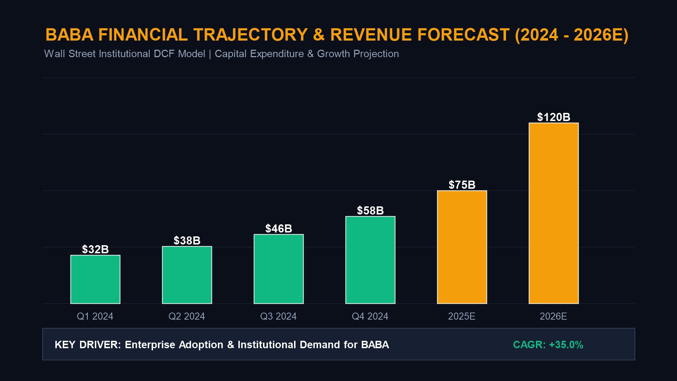
Task: Click the Q3 2024 green bar
Action: (279, 269)
